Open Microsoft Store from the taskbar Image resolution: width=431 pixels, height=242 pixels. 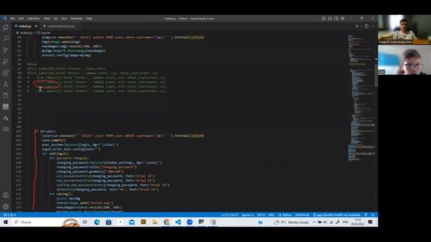pyautogui.click(x=108, y=222)
